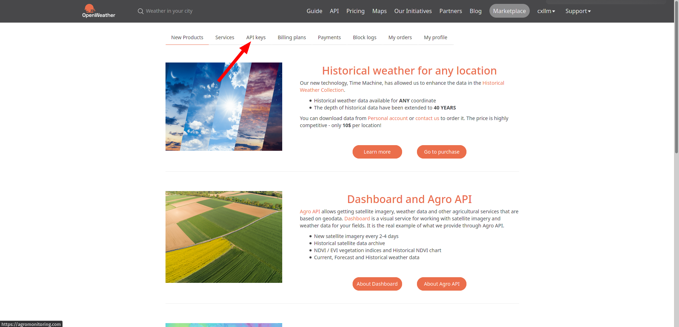The width and height of the screenshot is (679, 327).
Task: Open the Support dropdown menu
Action: (578, 11)
